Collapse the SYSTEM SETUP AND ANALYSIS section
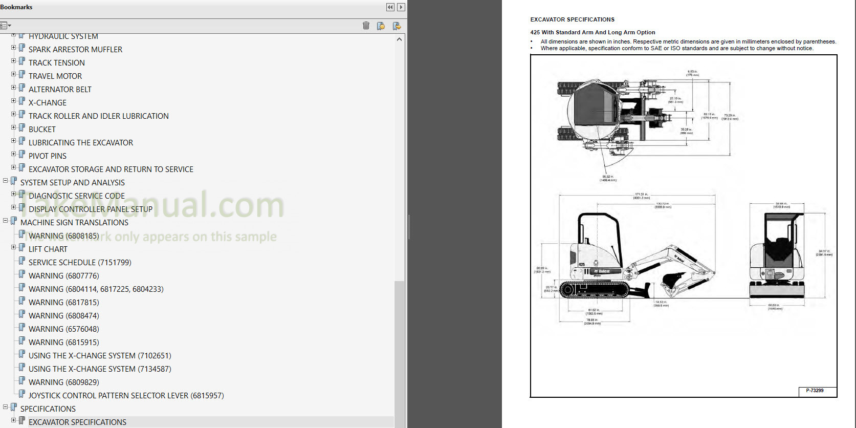856x428 pixels. coord(6,181)
